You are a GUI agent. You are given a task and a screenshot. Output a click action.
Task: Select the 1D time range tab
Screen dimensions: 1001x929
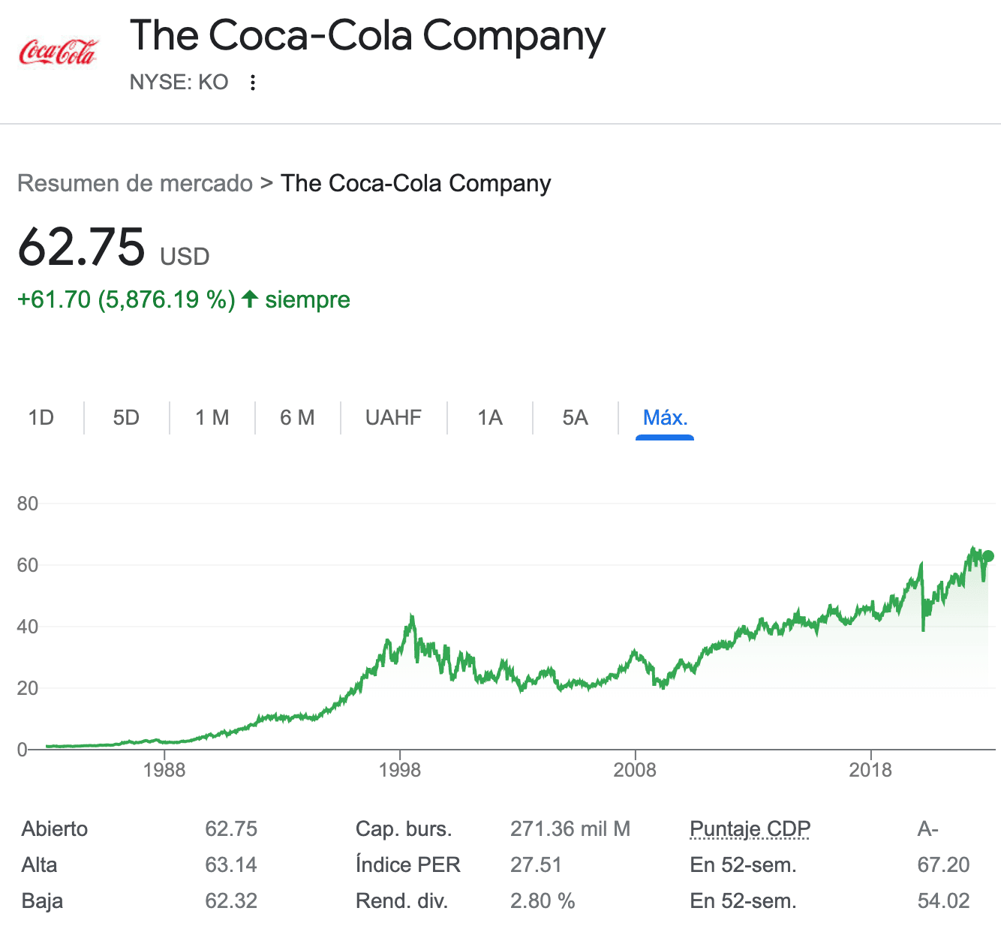(41, 418)
